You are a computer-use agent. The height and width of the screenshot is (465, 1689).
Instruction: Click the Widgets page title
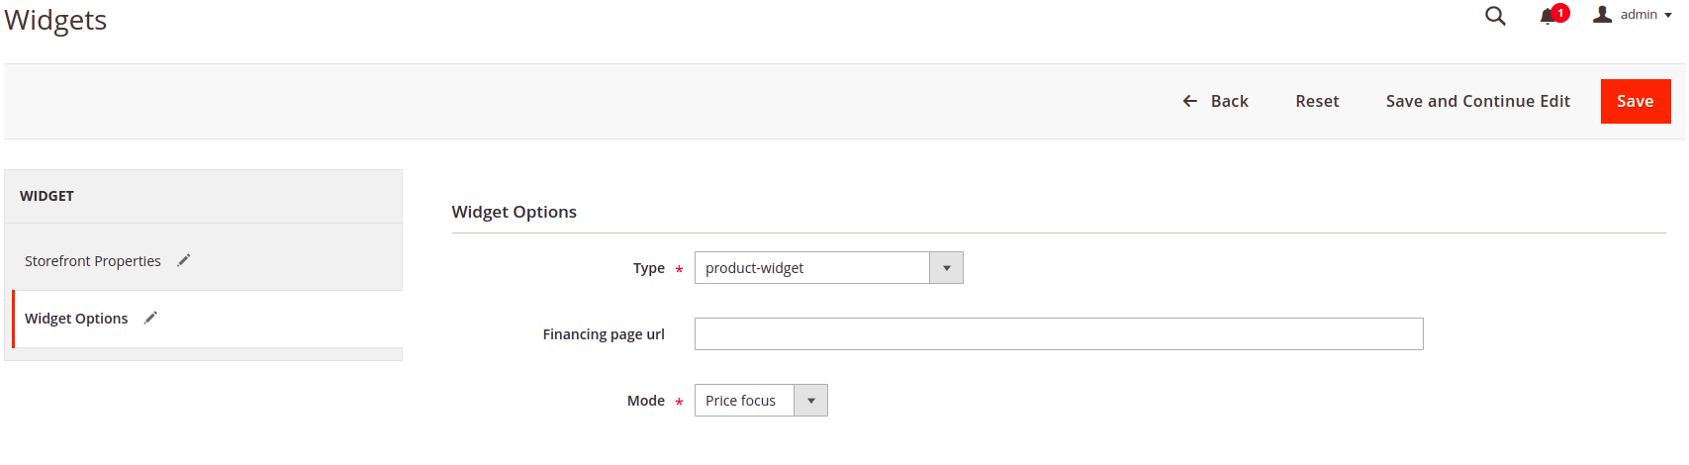click(56, 20)
